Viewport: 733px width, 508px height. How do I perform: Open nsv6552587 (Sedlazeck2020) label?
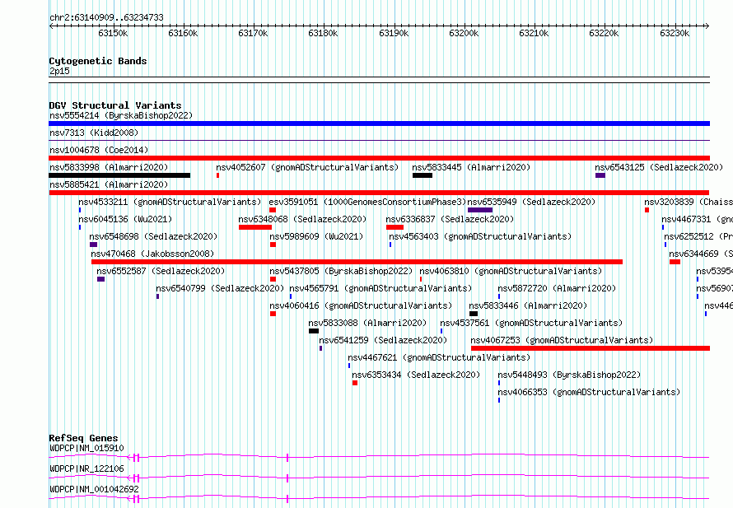(161, 271)
